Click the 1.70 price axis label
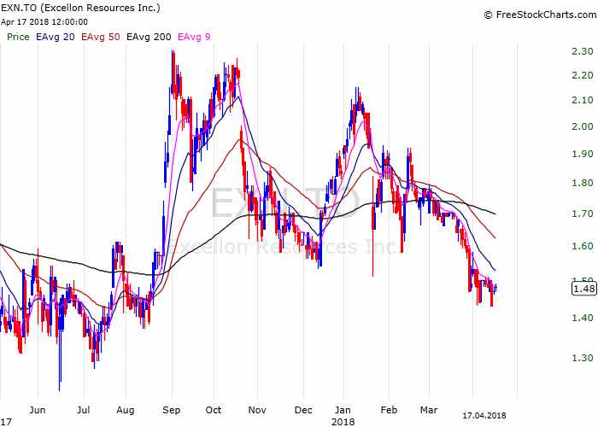 (580, 213)
